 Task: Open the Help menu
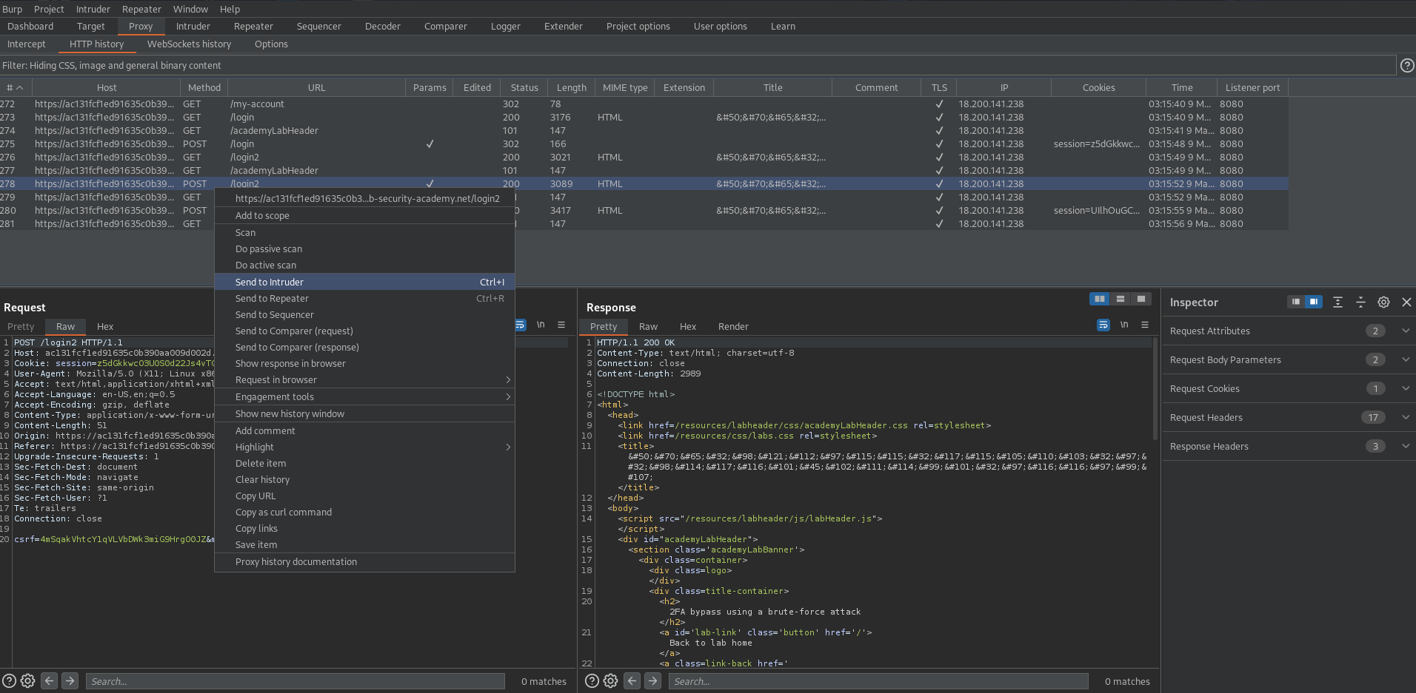point(230,9)
